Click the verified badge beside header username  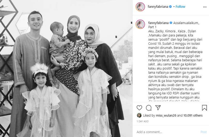point(170,6)
